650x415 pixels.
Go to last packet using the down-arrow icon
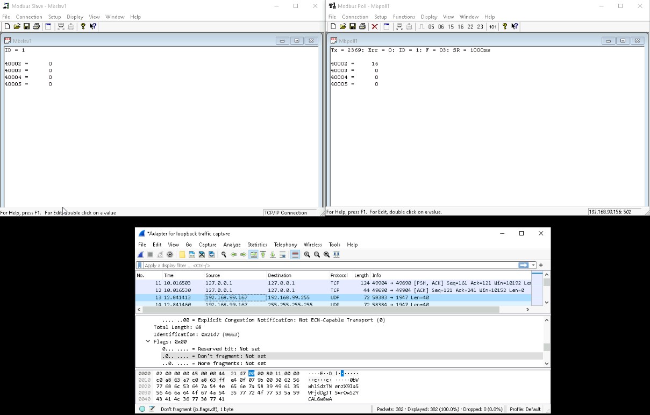[273, 255]
